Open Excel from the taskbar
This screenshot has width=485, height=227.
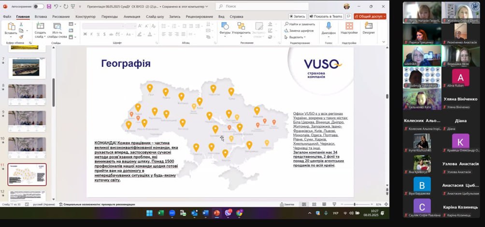(x=161, y=213)
